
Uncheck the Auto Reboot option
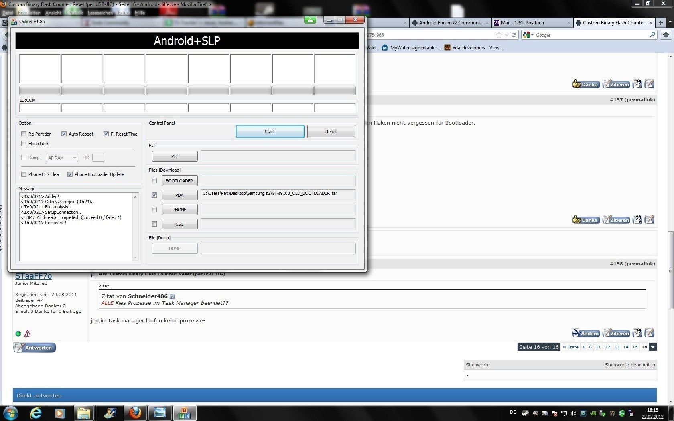click(x=64, y=134)
